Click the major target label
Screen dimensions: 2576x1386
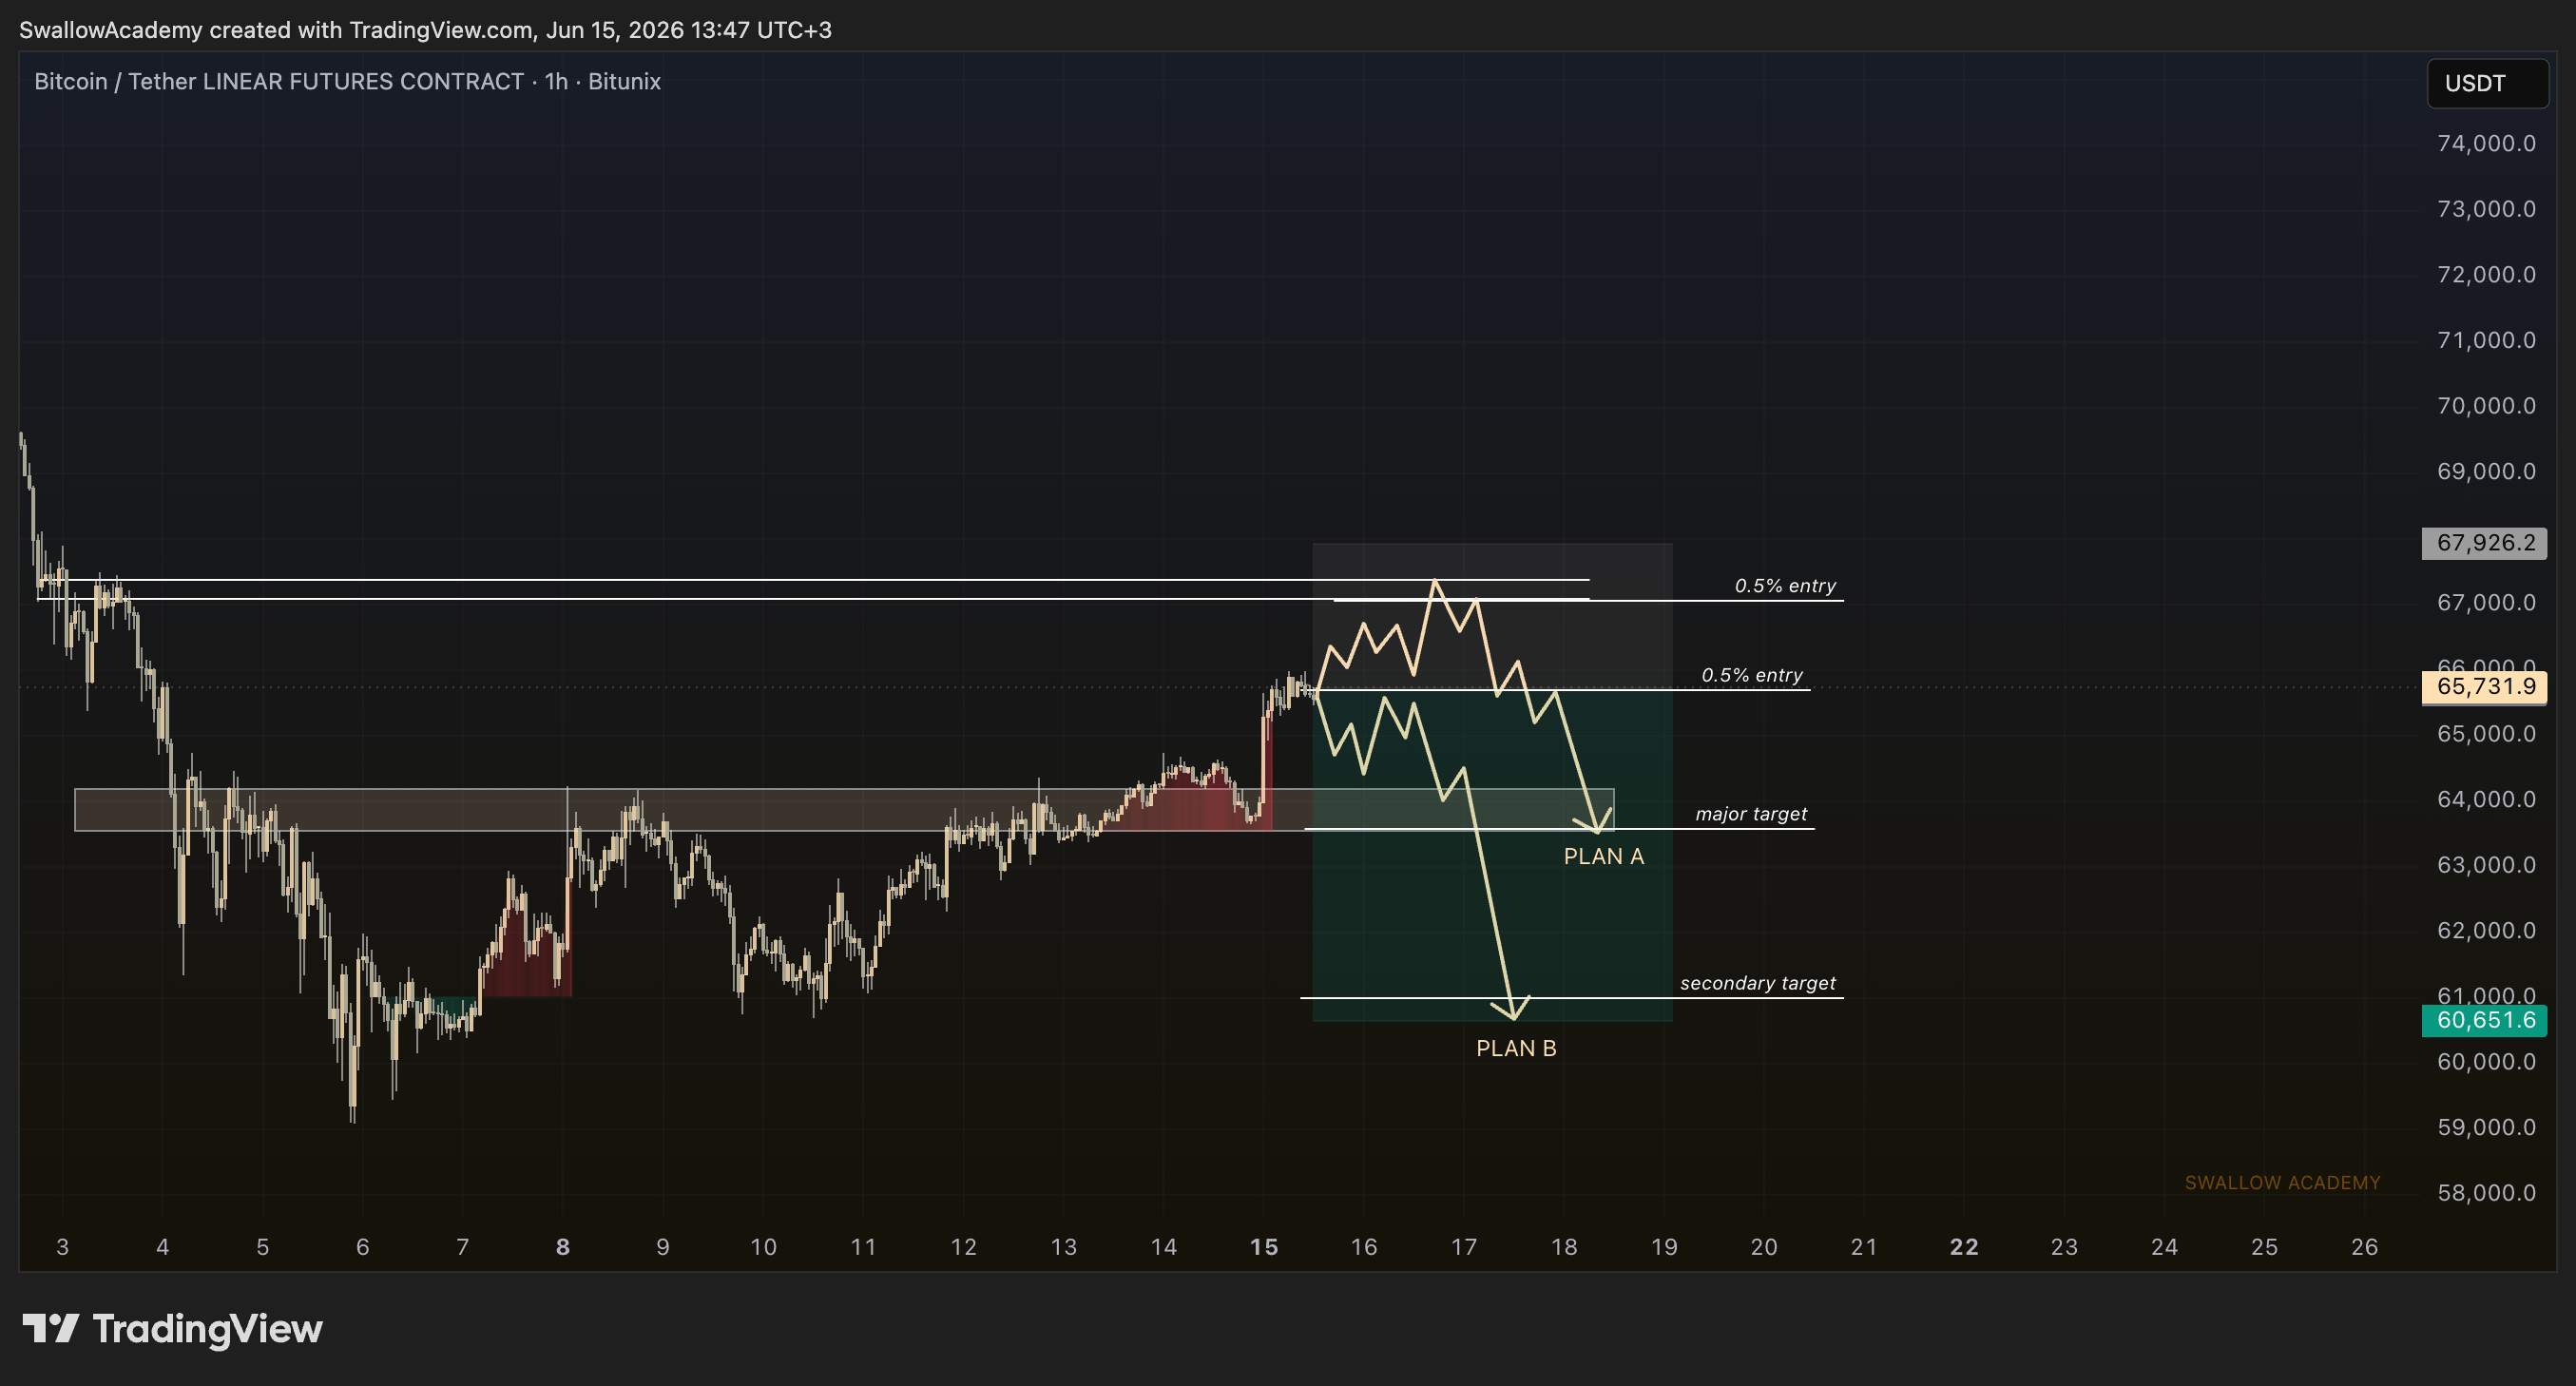point(1751,814)
